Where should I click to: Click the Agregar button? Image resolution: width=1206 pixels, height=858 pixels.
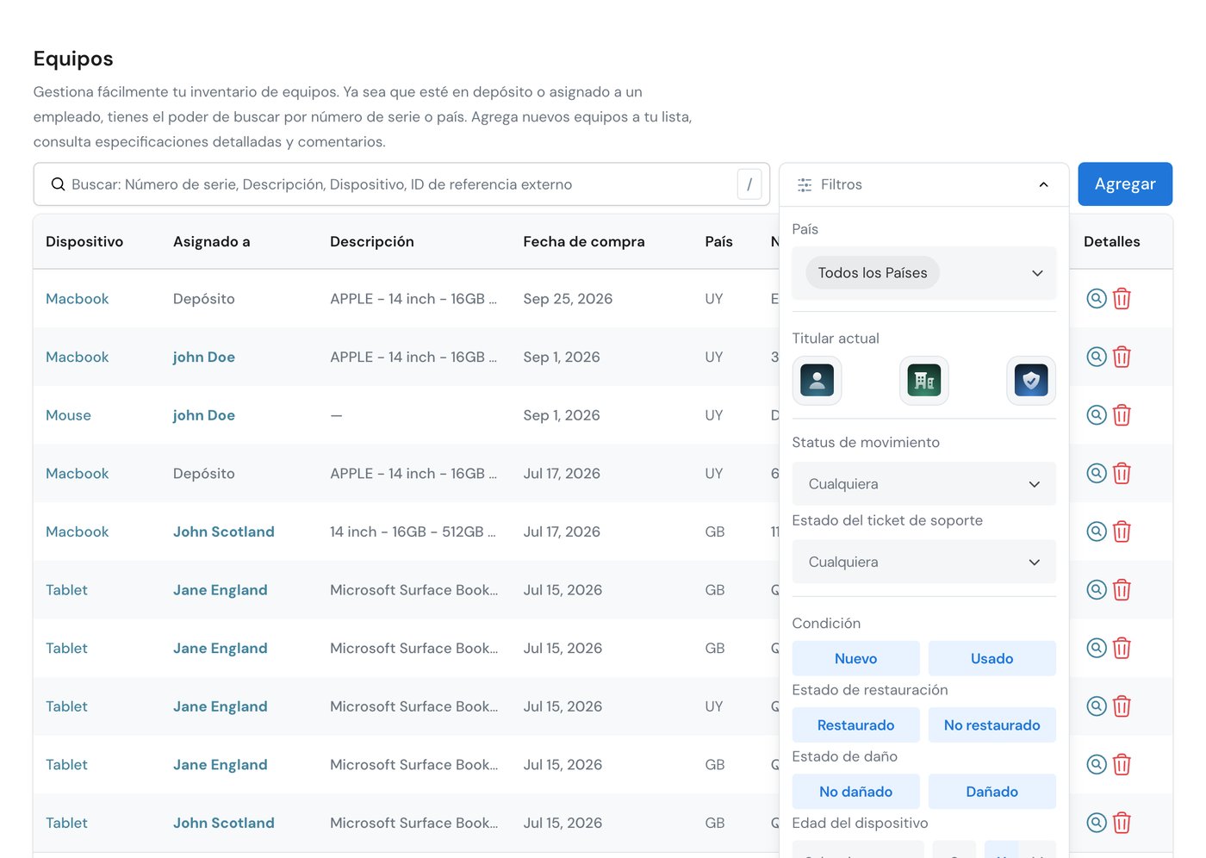(1125, 184)
